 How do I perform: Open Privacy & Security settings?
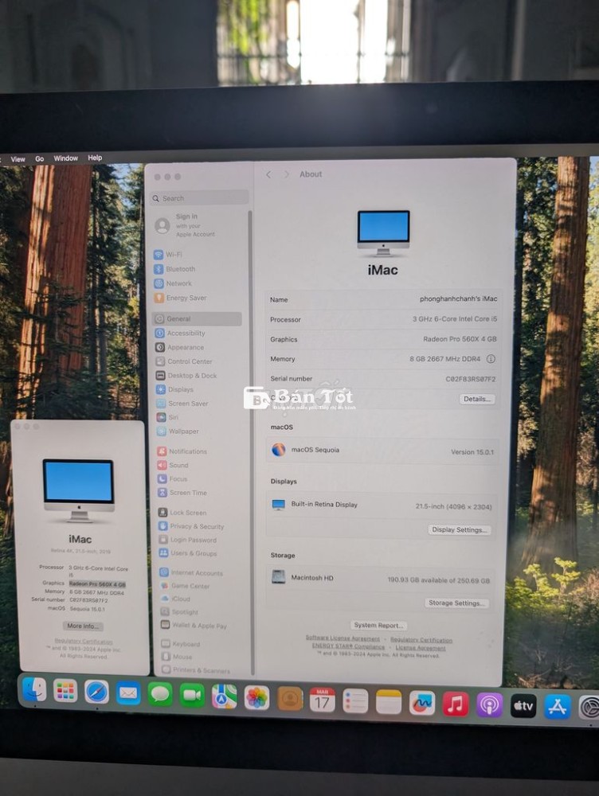pos(191,526)
